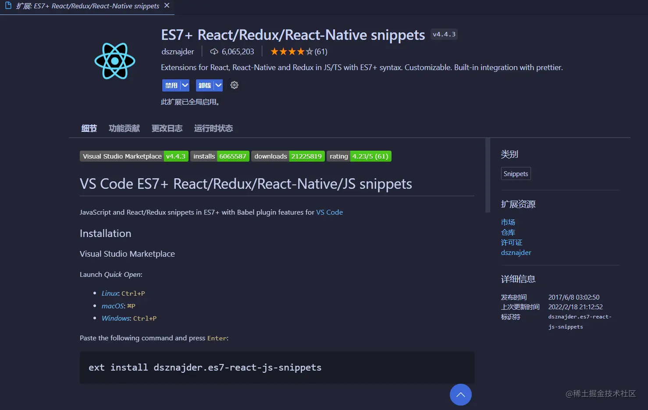The image size is (648, 410).
Task: Click the 'Visual Studio Marketplace' subheading
Action: click(127, 254)
